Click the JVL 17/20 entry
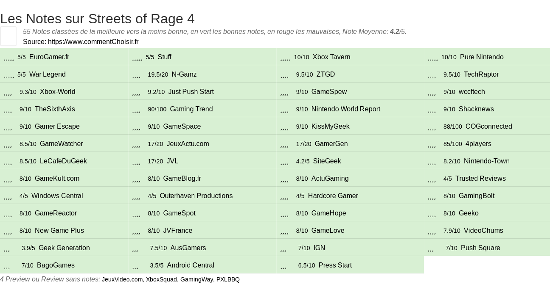Screen dimensions: 550x284 (x=202, y=161)
